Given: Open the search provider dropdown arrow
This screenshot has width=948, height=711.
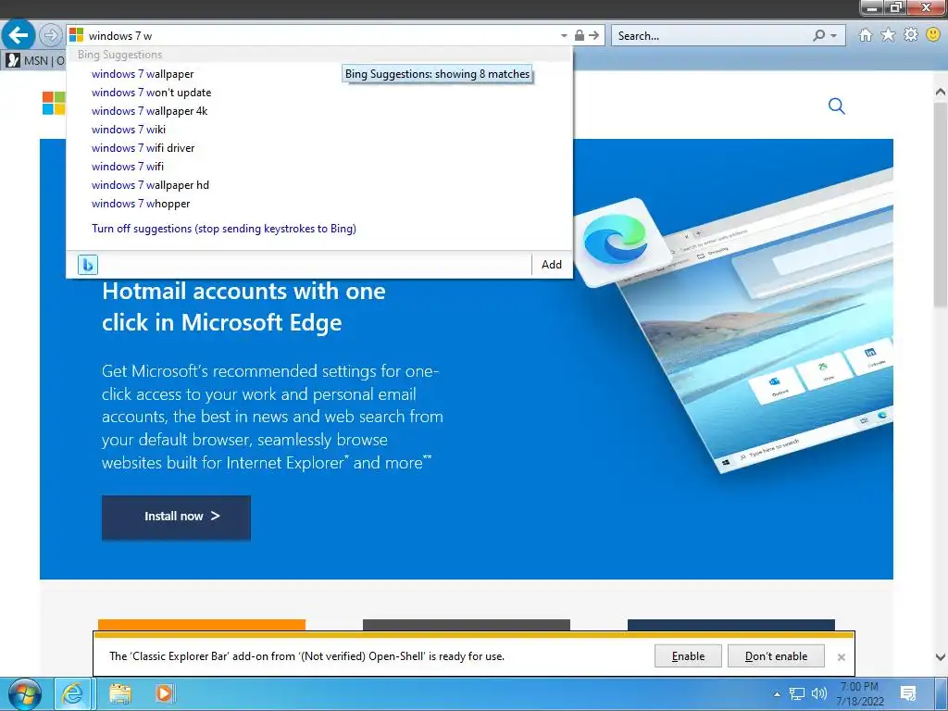Looking at the screenshot, I should pos(834,36).
